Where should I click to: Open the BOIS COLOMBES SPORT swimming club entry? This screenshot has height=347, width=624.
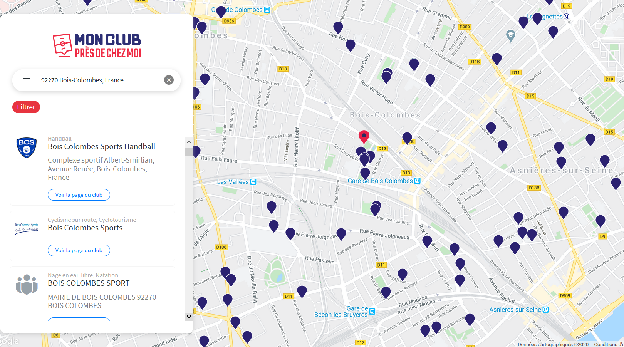point(89,283)
